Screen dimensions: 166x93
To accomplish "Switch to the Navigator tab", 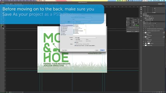I will pyautogui.click(x=148, y=6).
